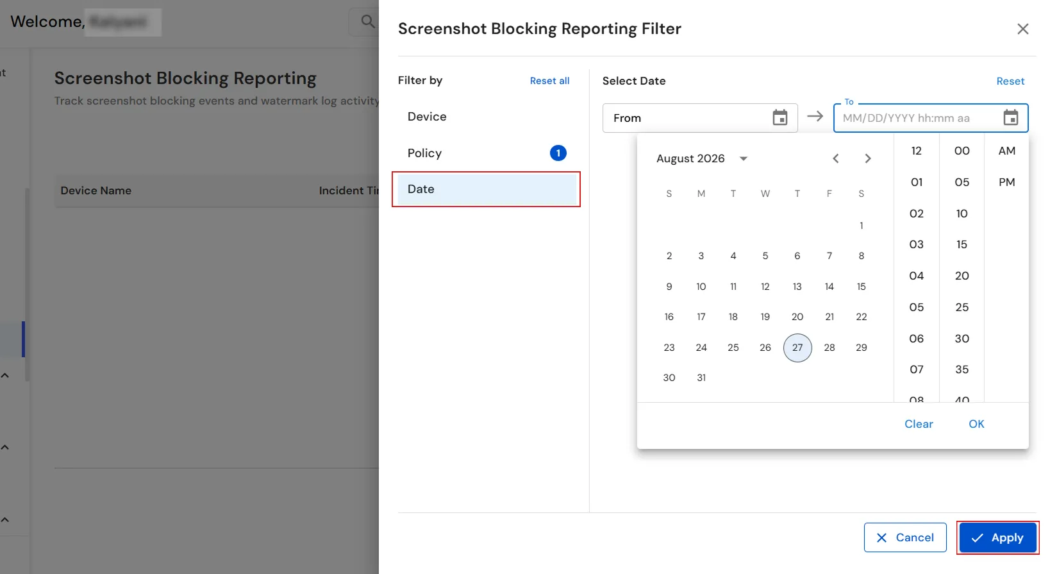Click OK in the date picker
Screen dimensions: 1050x574
pyautogui.click(x=976, y=424)
